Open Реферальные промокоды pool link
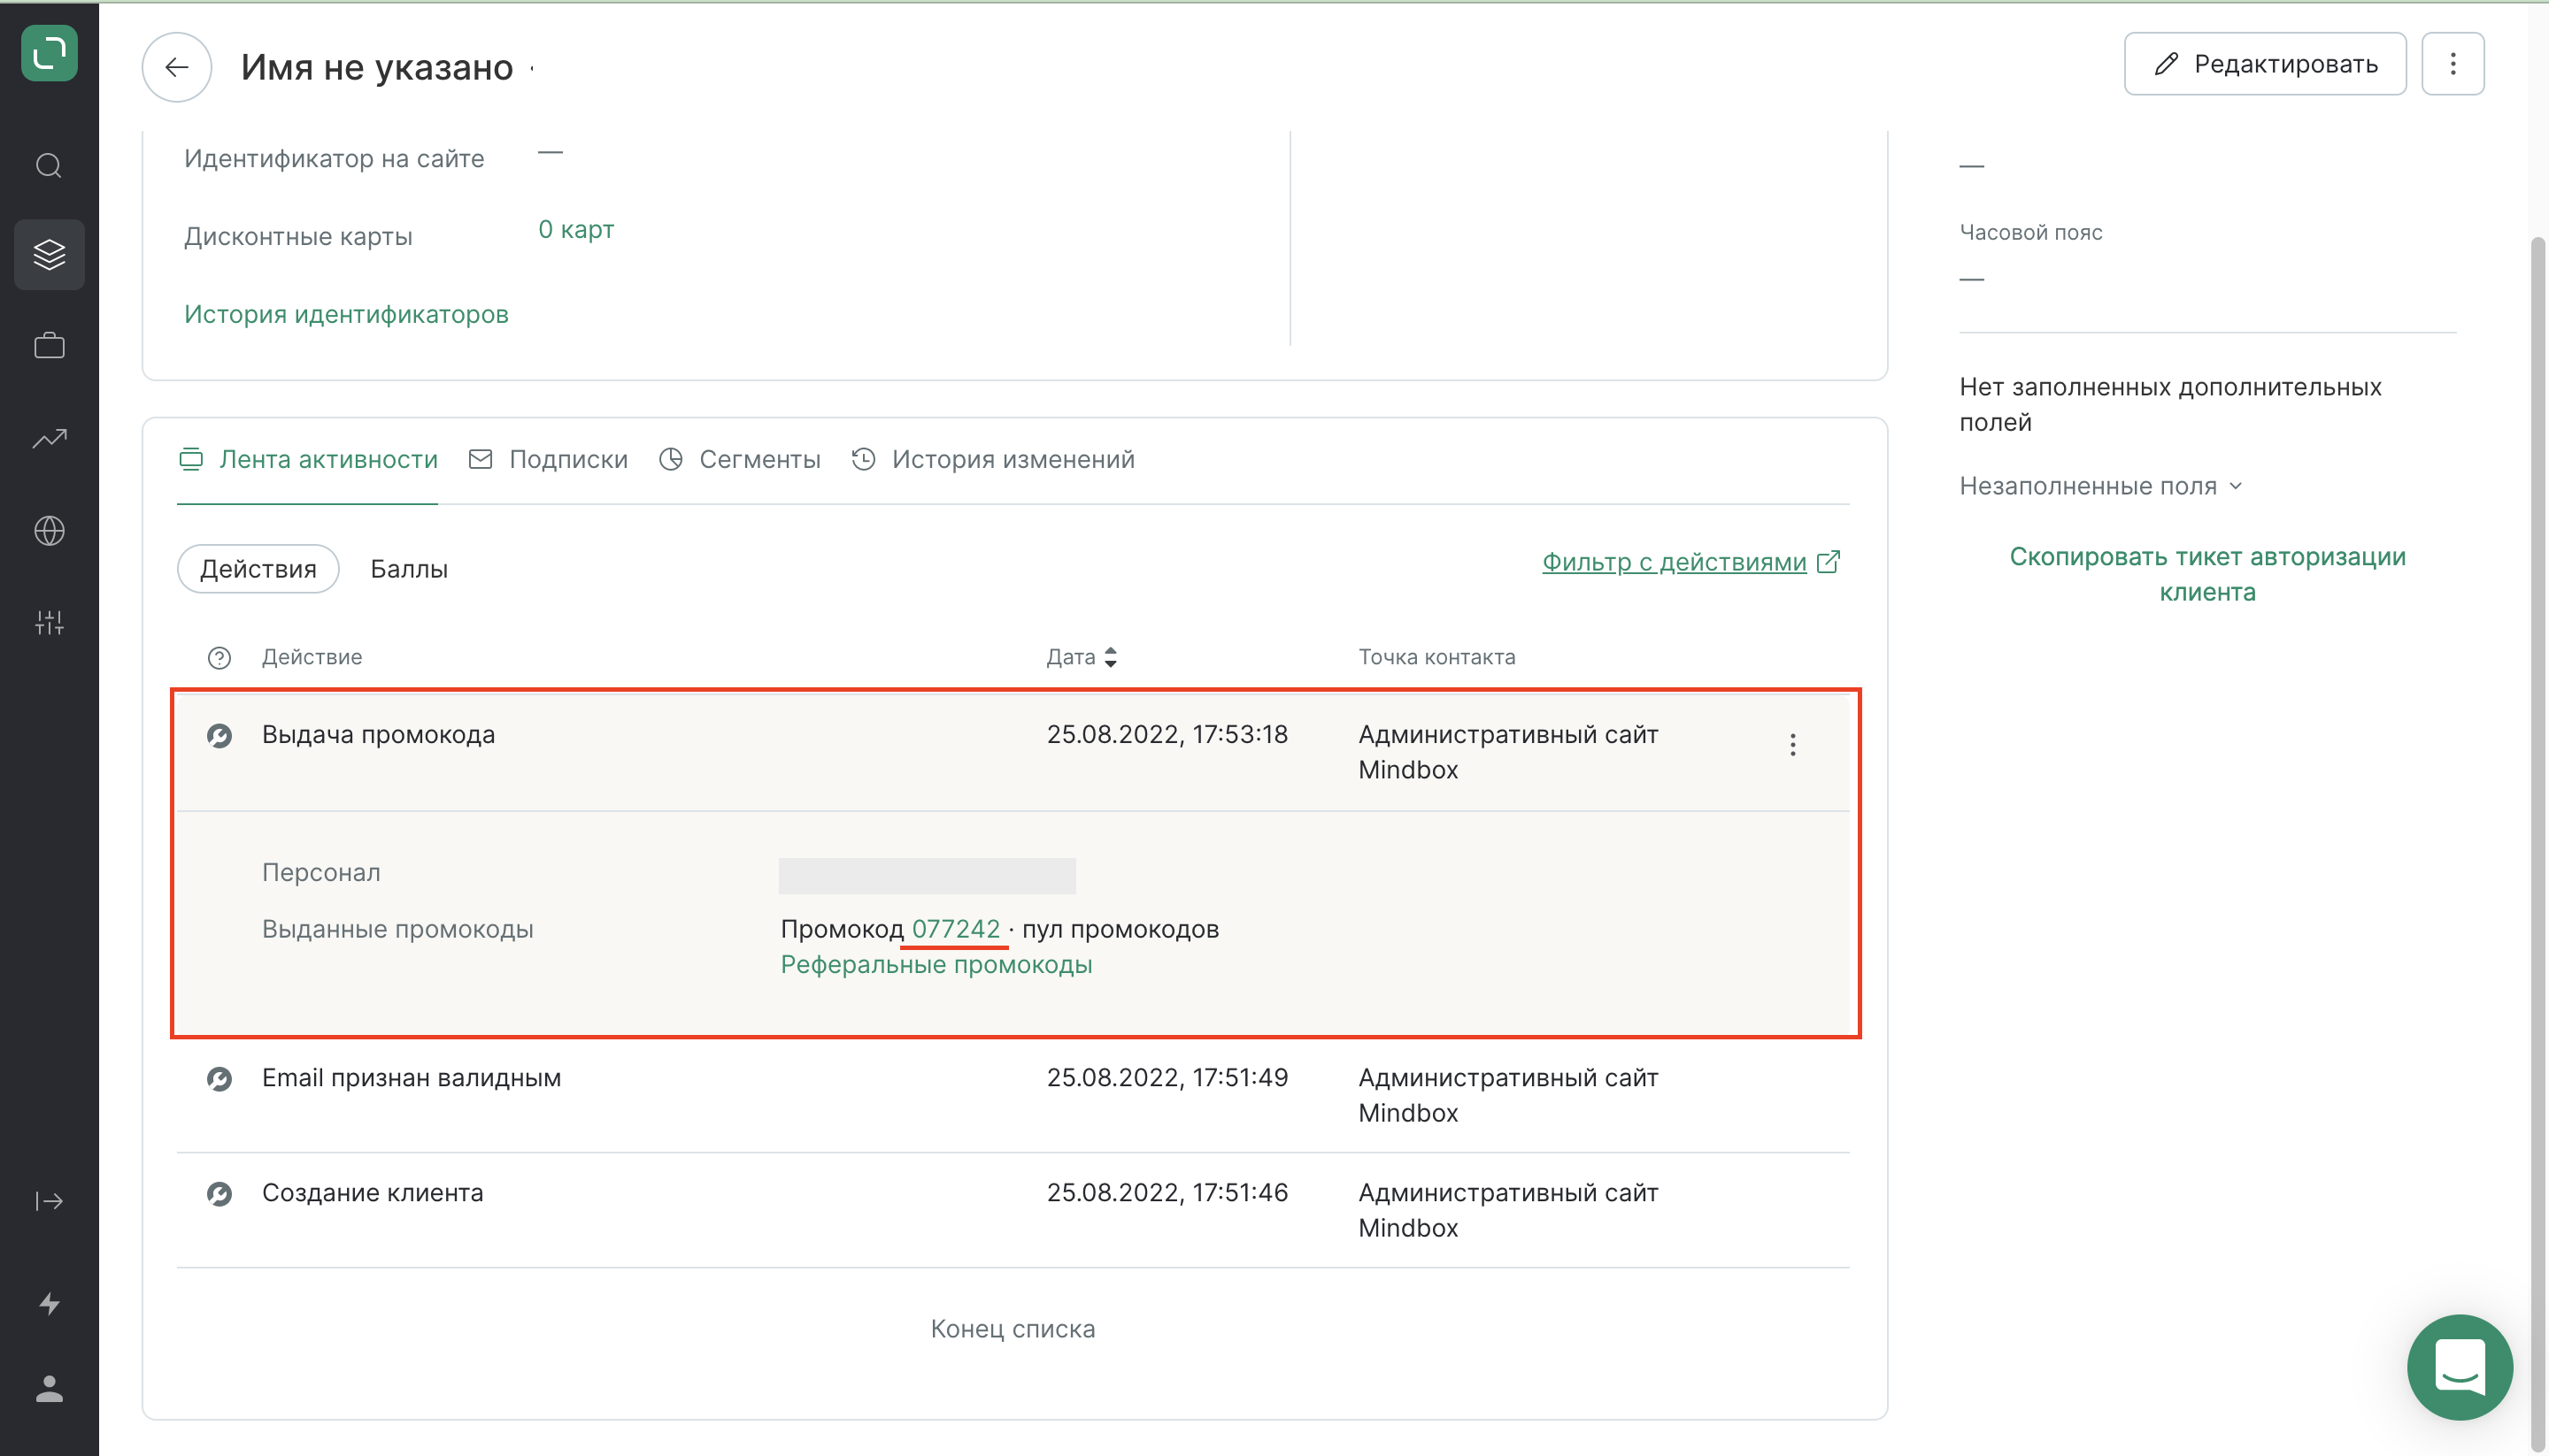The width and height of the screenshot is (2549, 1456). click(x=936, y=965)
